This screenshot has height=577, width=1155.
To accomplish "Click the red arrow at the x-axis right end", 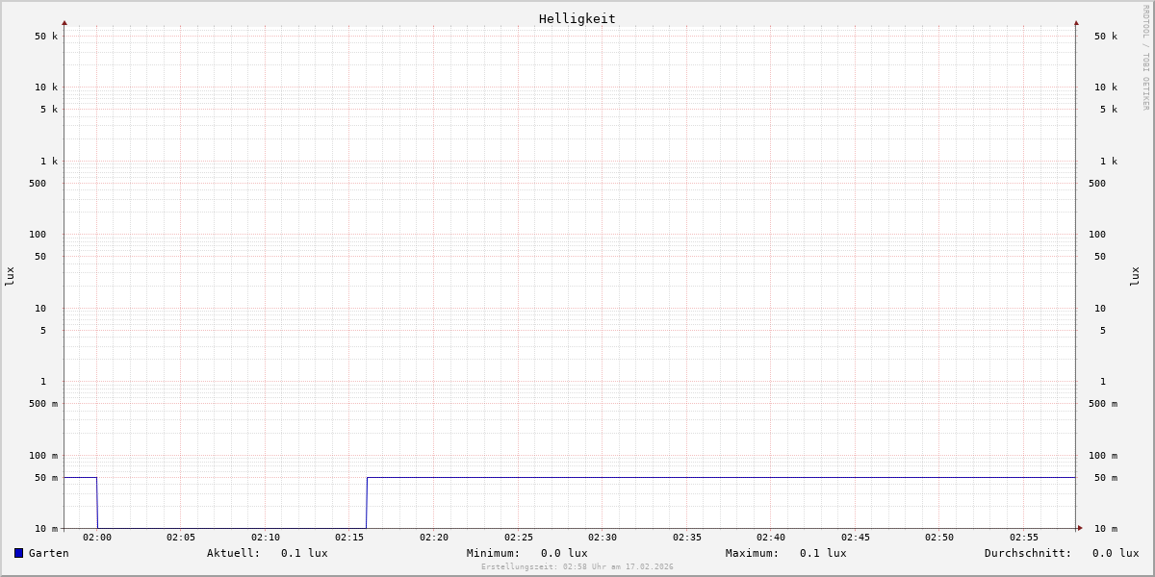I will tap(1080, 528).
